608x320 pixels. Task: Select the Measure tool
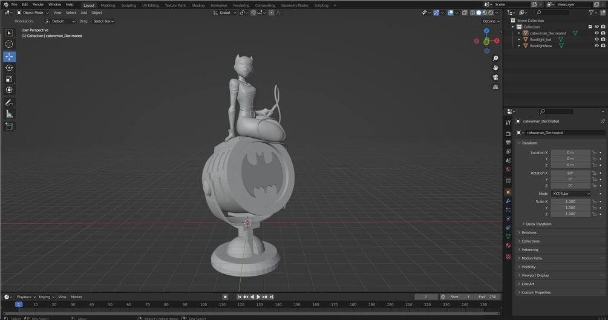click(x=9, y=114)
